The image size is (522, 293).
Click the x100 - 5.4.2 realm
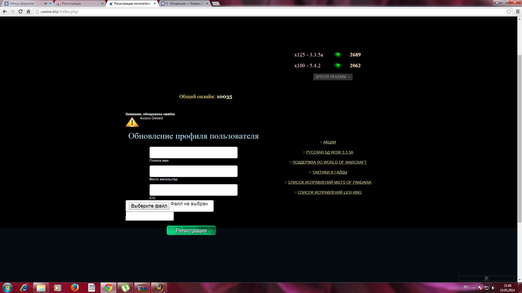(x=307, y=66)
